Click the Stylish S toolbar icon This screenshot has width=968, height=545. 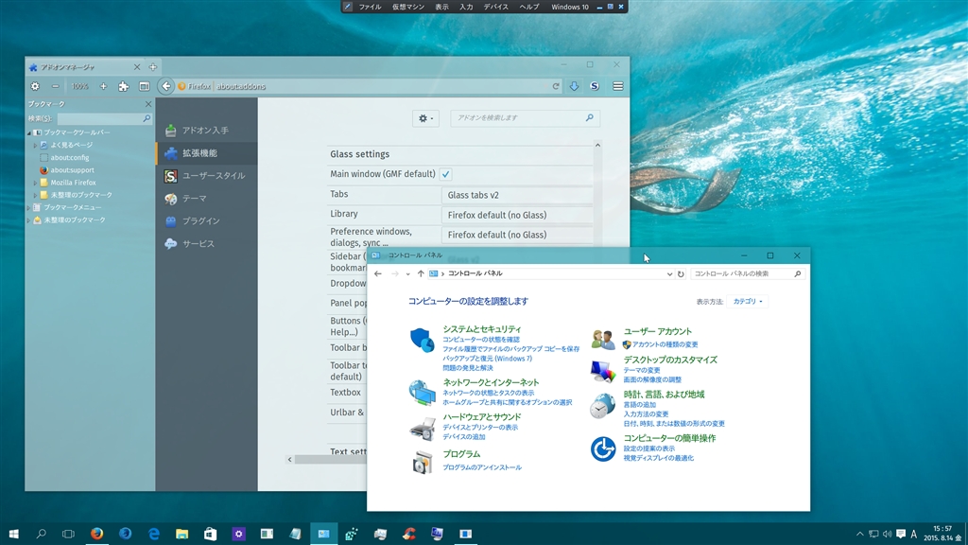596,86
